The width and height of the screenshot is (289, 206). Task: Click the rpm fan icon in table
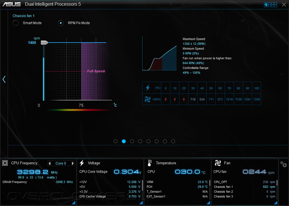pos(148,99)
